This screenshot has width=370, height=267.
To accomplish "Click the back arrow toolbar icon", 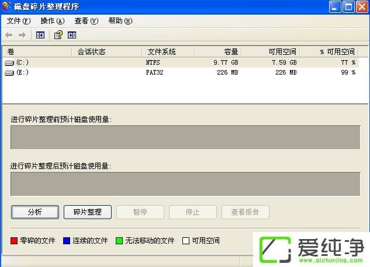I will (x=9, y=35).
